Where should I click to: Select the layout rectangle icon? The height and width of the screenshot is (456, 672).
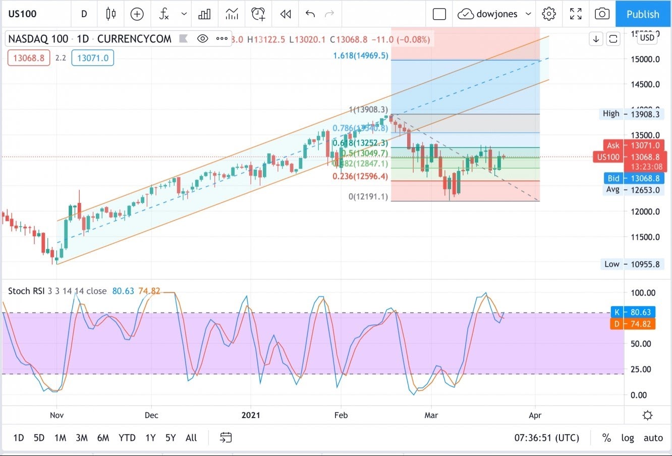coord(439,14)
